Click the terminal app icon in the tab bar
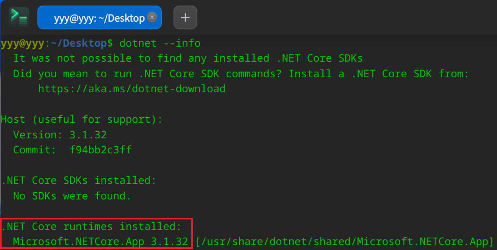Viewport: 497px width, 250px height. coord(19,17)
